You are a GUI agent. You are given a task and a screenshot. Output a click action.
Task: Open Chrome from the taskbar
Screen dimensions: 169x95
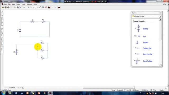(45, 93)
